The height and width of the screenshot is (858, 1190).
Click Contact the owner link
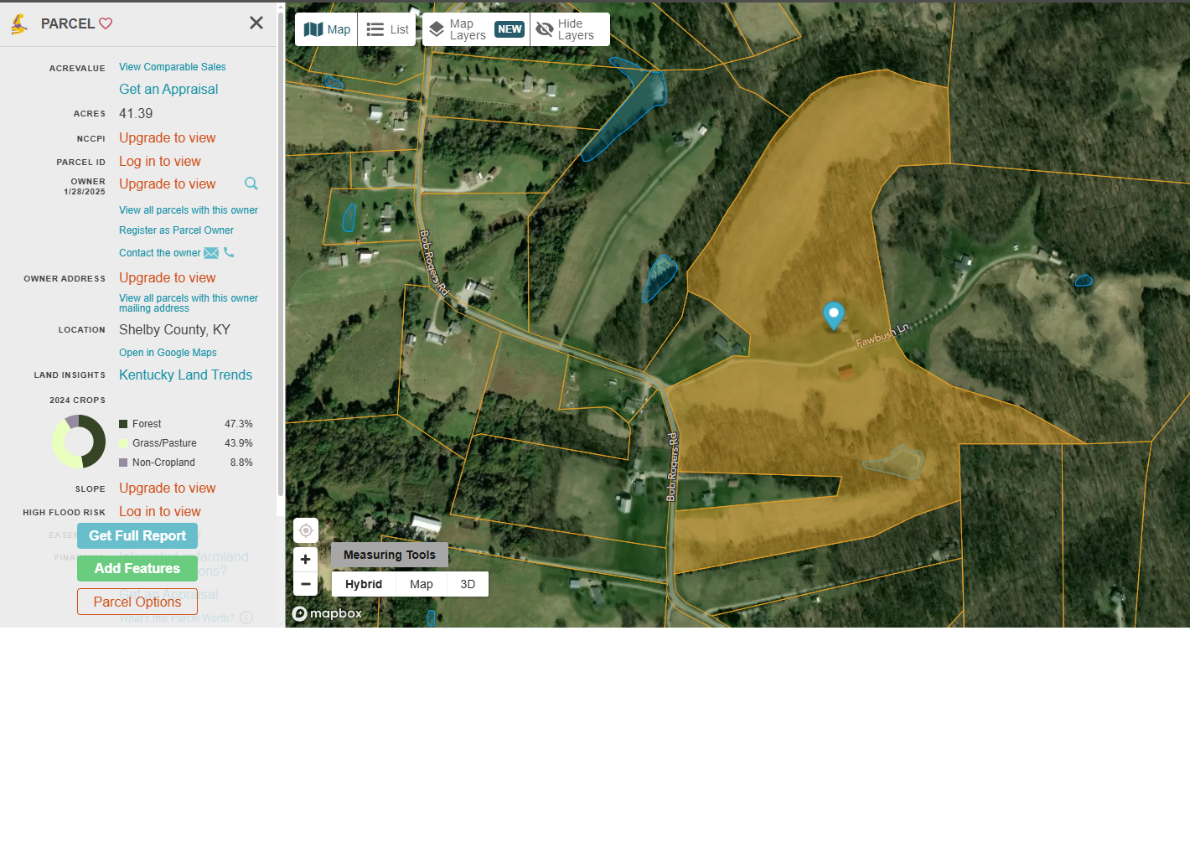click(x=160, y=253)
